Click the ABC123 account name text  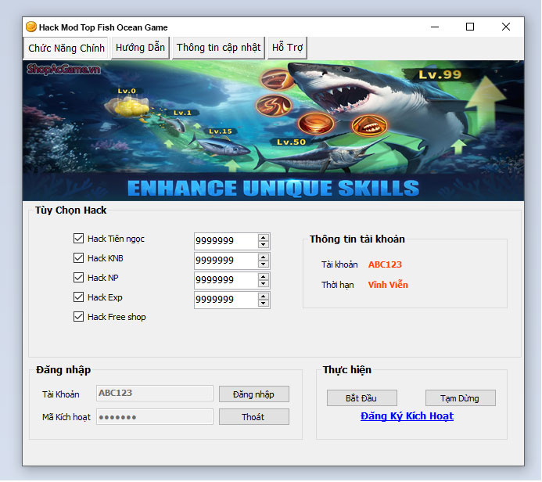(385, 264)
